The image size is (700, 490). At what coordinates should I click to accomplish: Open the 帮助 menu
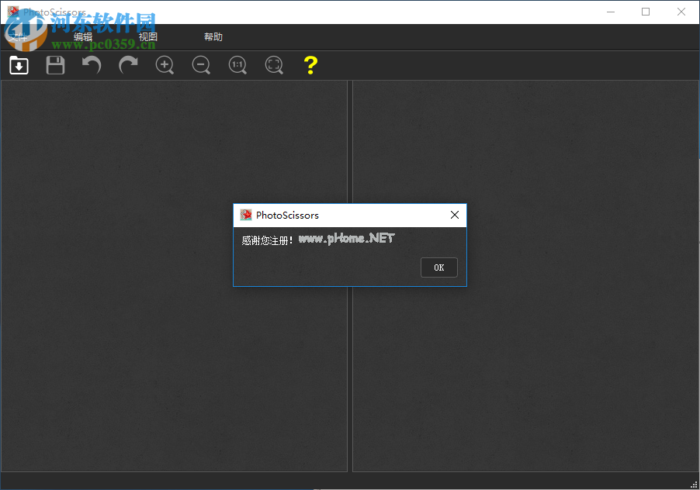tap(213, 36)
